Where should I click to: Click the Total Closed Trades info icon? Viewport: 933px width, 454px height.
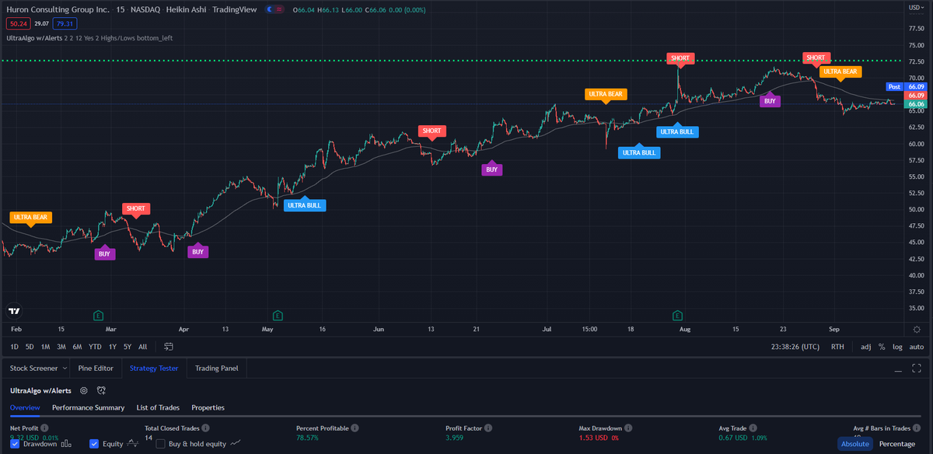click(x=206, y=428)
